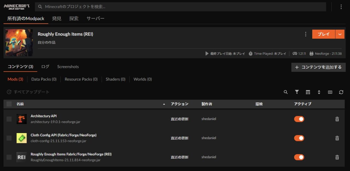Open the filter funnel icon above the mod list
This screenshot has width=350, height=171.
297,92
